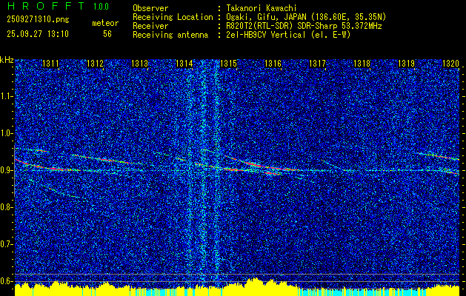
Task: Click the antenna 2el-HB9CV Vertical text
Action: [x=266, y=35]
